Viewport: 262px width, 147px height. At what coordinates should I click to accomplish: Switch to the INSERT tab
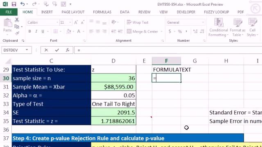(47, 12)
